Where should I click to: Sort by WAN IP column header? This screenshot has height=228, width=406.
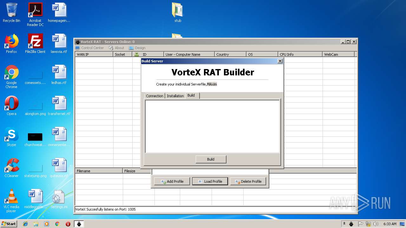(94, 54)
